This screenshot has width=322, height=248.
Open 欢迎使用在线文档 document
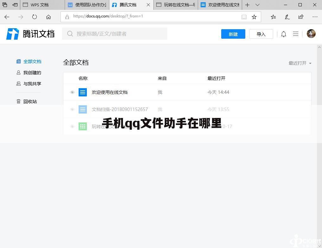(x=109, y=93)
